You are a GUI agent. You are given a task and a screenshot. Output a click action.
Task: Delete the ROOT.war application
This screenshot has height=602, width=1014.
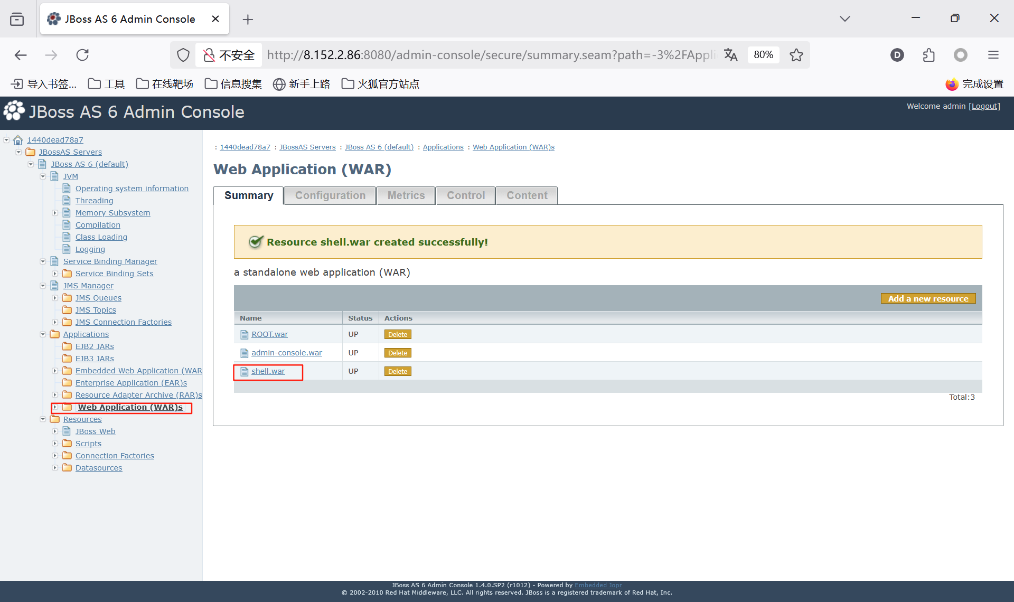click(x=398, y=335)
